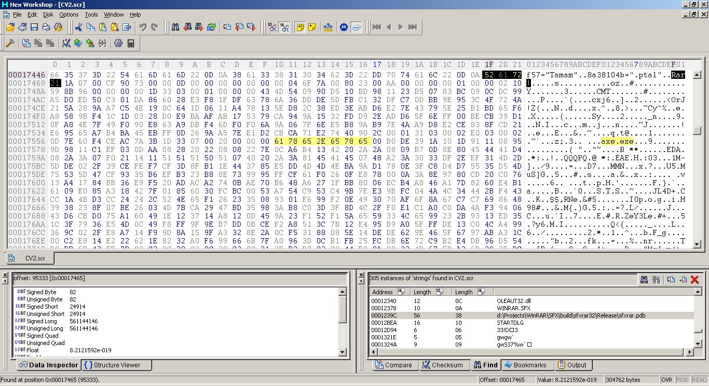Screen dimensions: 709x386
Task: Select the OLEAUT32.dll result row
Action: (532, 301)
